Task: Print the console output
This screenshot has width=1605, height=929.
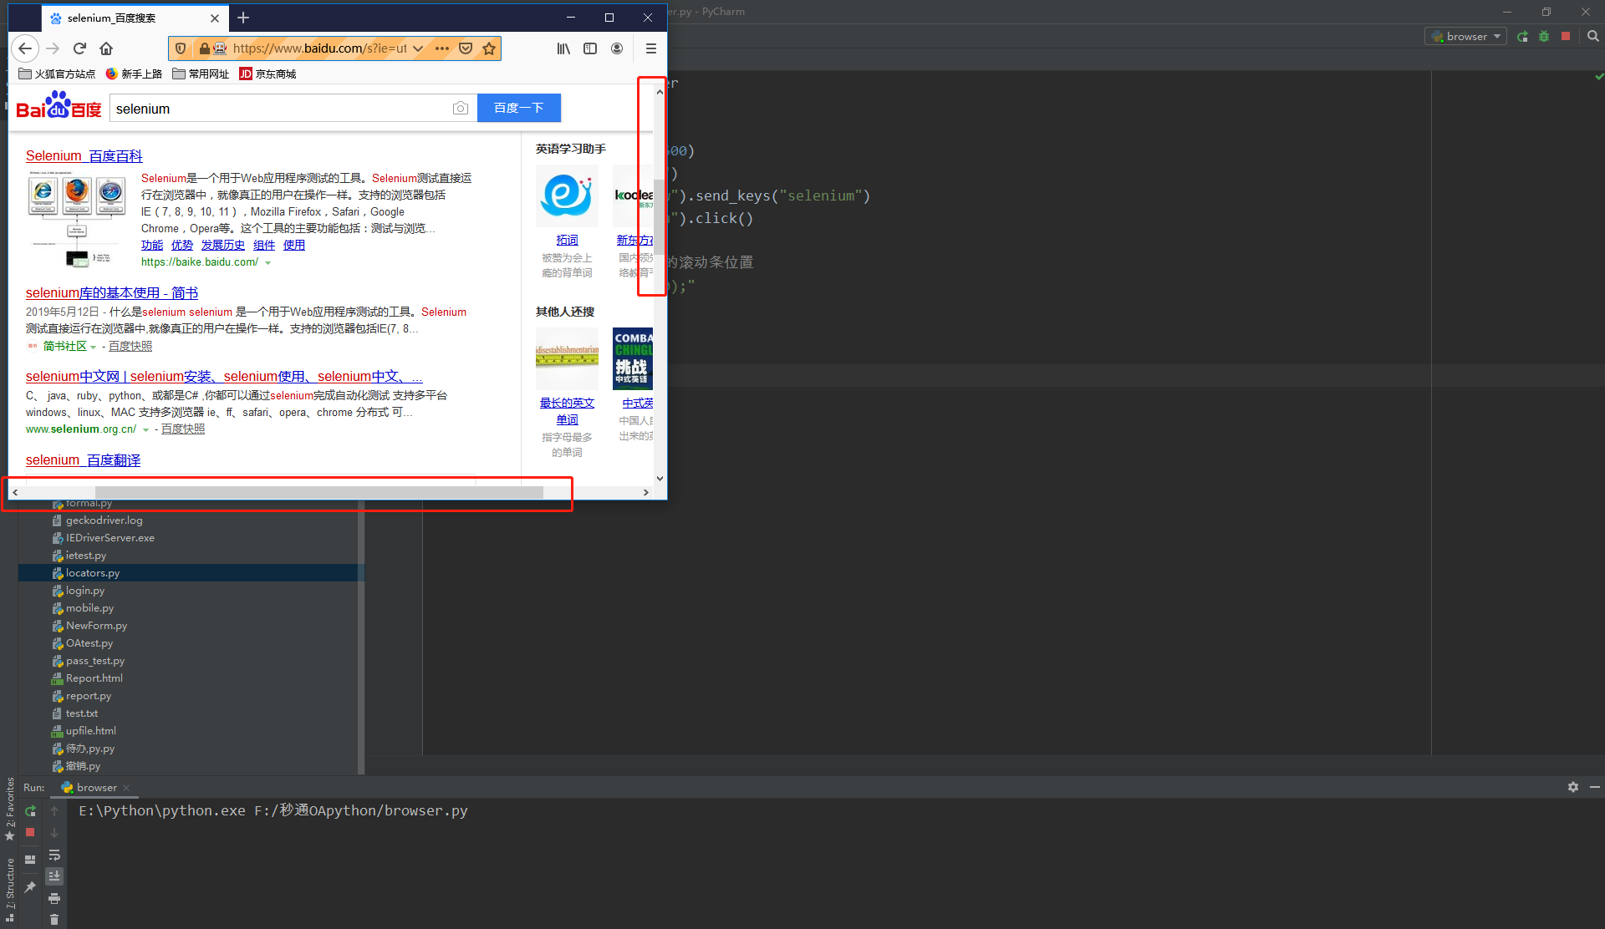Action: pyautogui.click(x=54, y=898)
